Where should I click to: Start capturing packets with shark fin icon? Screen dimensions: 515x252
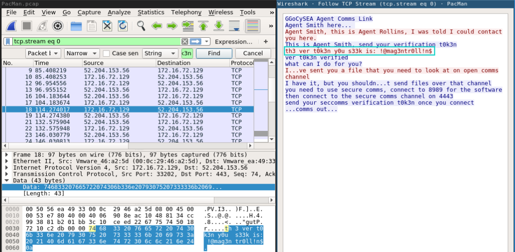[x=12, y=26]
